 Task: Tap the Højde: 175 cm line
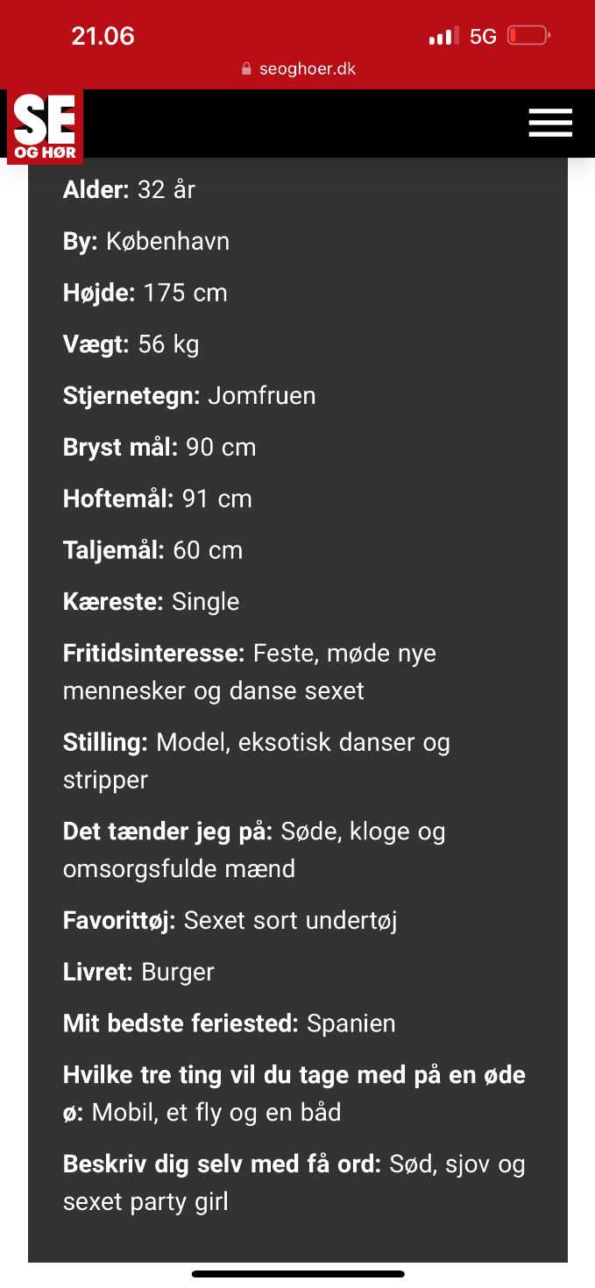tap(145, 293)
